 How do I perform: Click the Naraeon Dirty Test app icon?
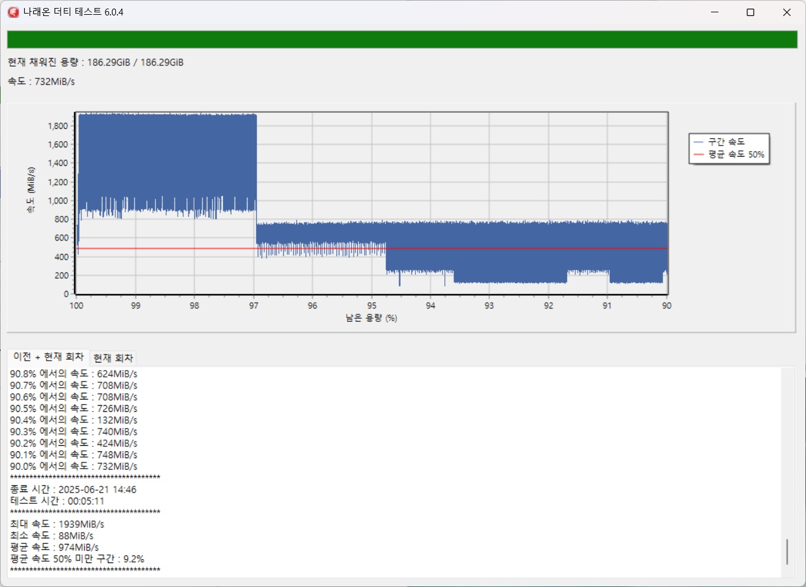(12, 12)
